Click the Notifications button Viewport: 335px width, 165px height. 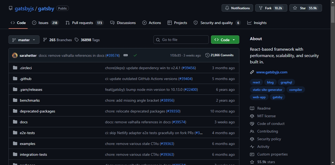[237, 8]
